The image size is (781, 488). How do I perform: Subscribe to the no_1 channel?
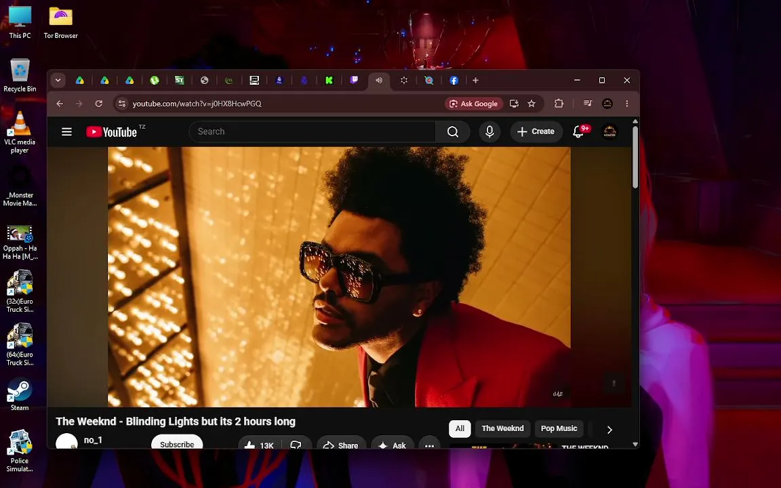pos(177,443)
